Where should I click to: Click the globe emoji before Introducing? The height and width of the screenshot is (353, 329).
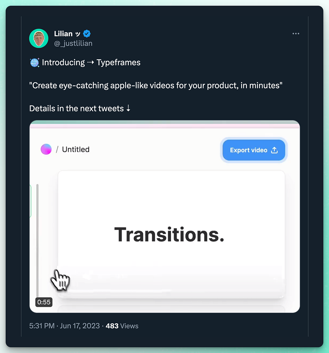tap(35, 63)
